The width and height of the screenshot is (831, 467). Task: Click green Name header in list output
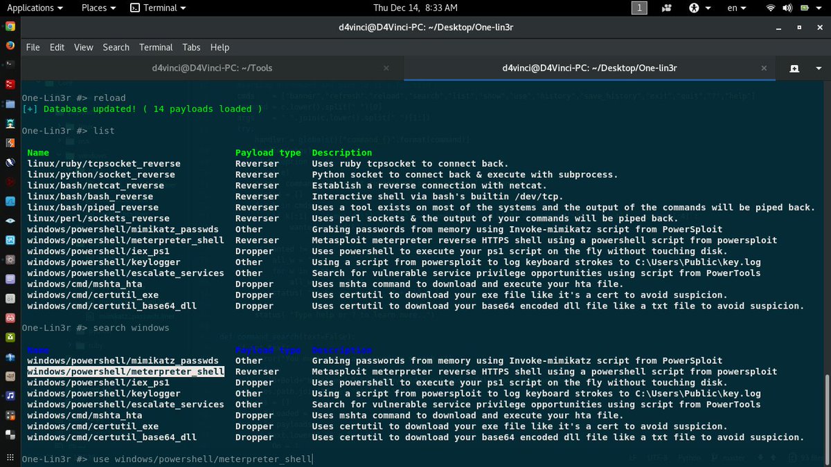[x=38, y=152]
